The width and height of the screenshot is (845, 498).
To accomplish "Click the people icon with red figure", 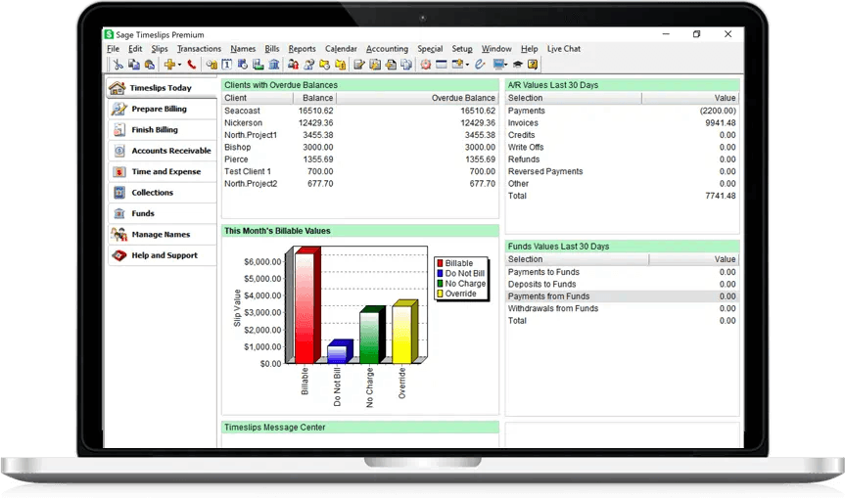I will (293, 65).
